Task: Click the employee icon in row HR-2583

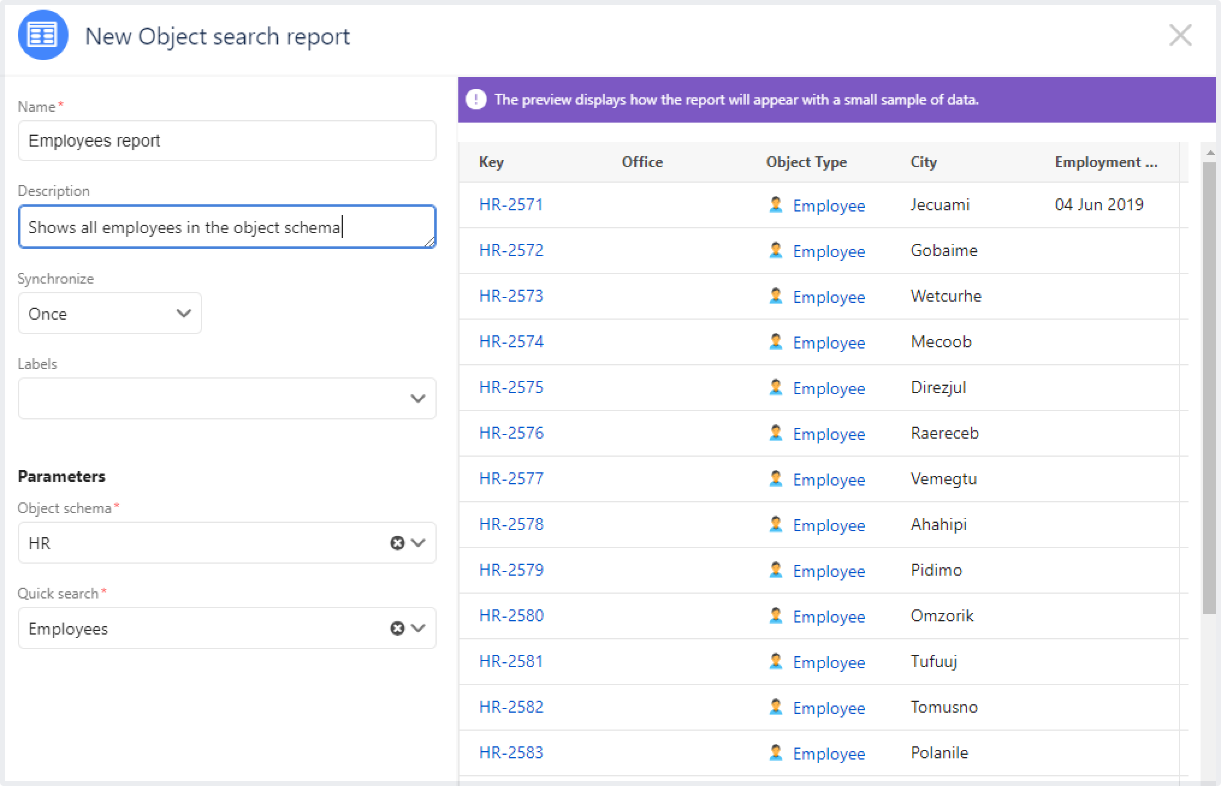Action: point(776,752)
